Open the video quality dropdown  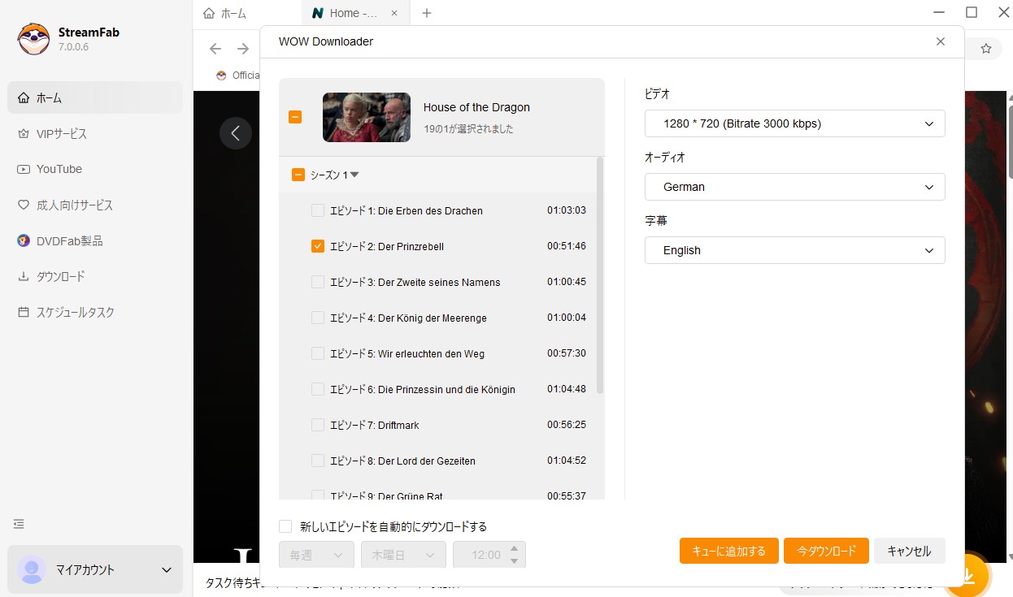tap(794, 123)
